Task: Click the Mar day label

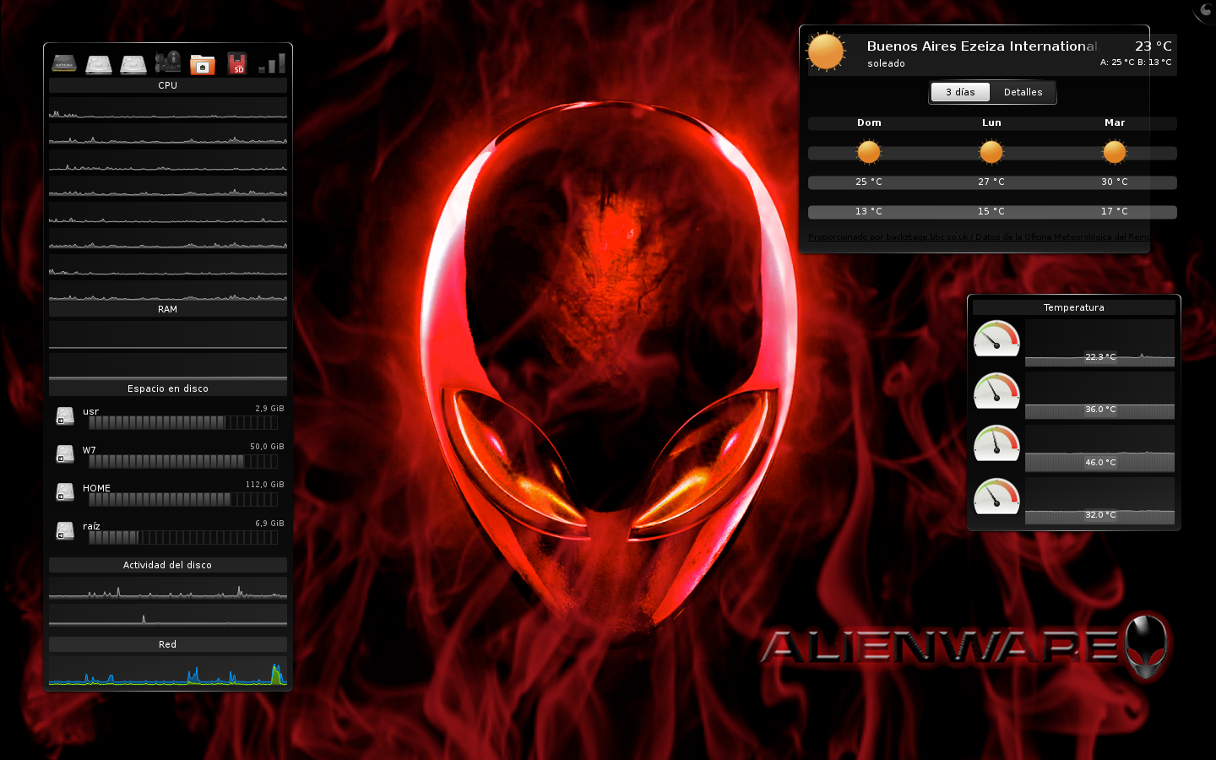Action: click(x=1115, y=122)
